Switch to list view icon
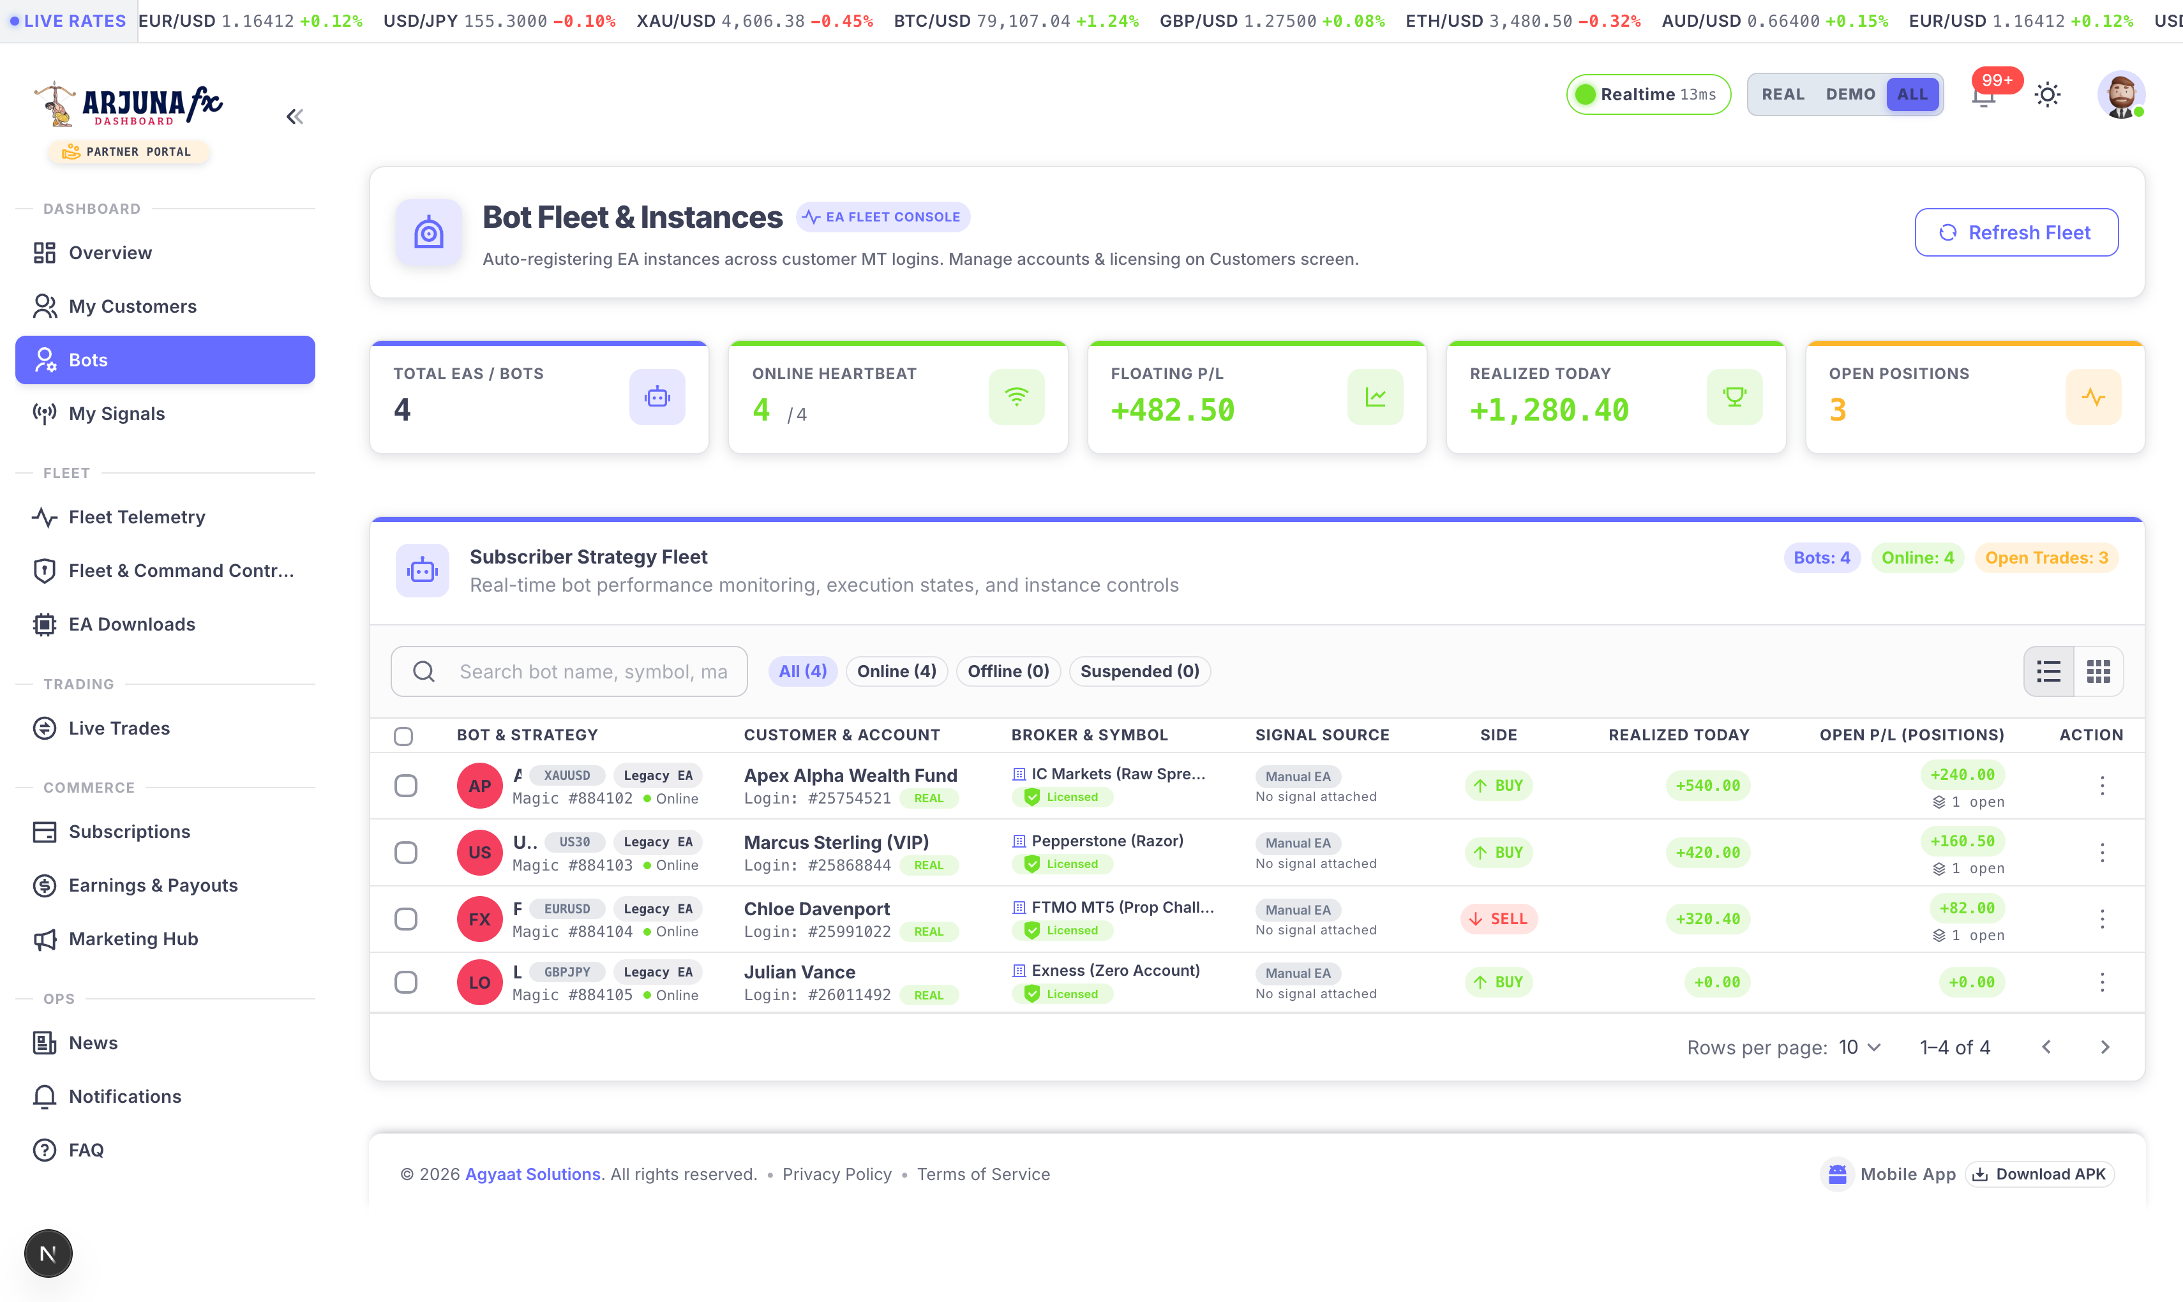Image resolution: width=2183 pixels, height=1302 pixels. tap(2049, 671)
